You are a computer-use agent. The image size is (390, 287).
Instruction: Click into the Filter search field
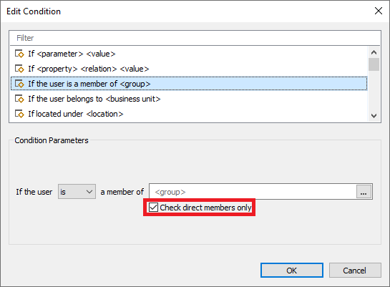click(195, 38)
